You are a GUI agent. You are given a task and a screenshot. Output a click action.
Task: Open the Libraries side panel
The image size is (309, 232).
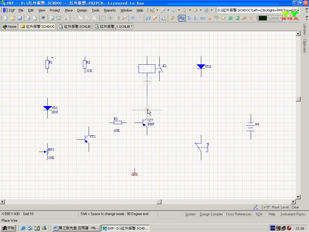[x=305, y=29]
